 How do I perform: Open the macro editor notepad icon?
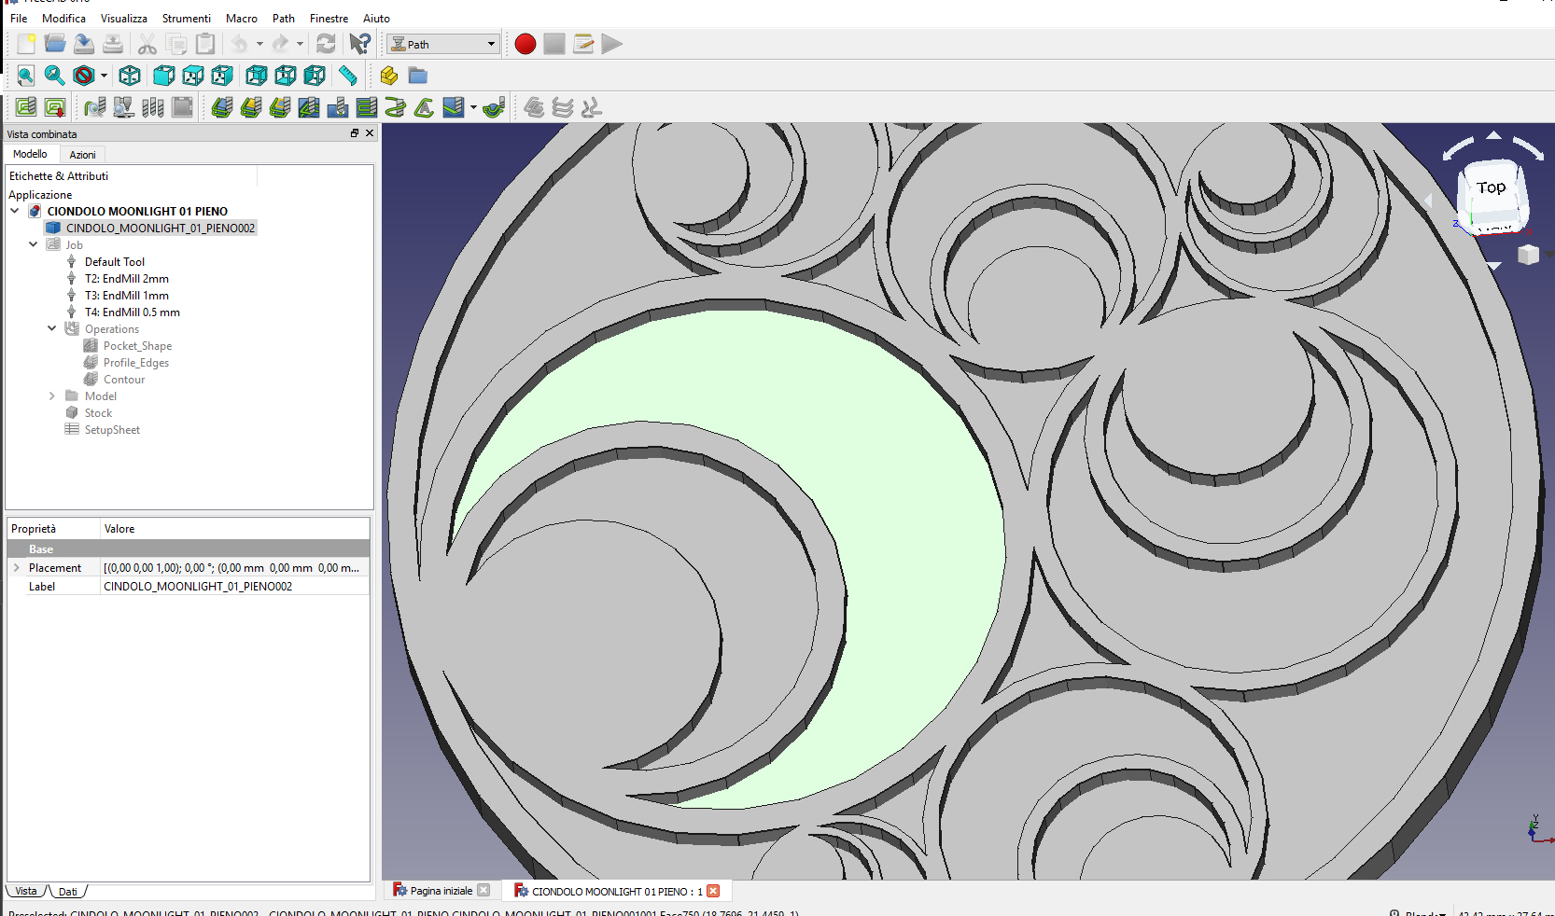click(583, 44)
